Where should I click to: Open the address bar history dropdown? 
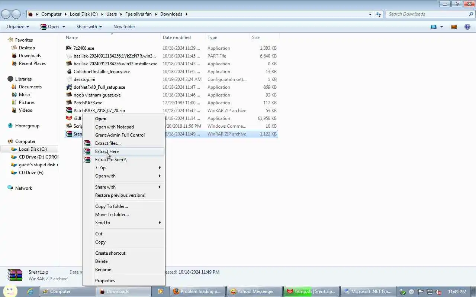(x=370, y=14)
